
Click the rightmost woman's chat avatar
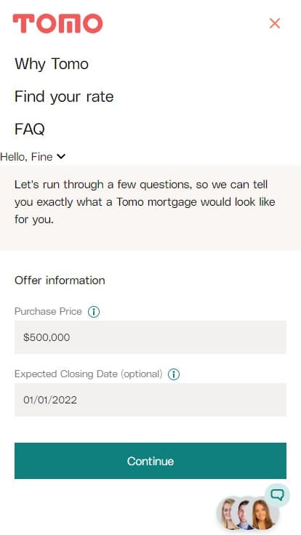click(263, 515)
